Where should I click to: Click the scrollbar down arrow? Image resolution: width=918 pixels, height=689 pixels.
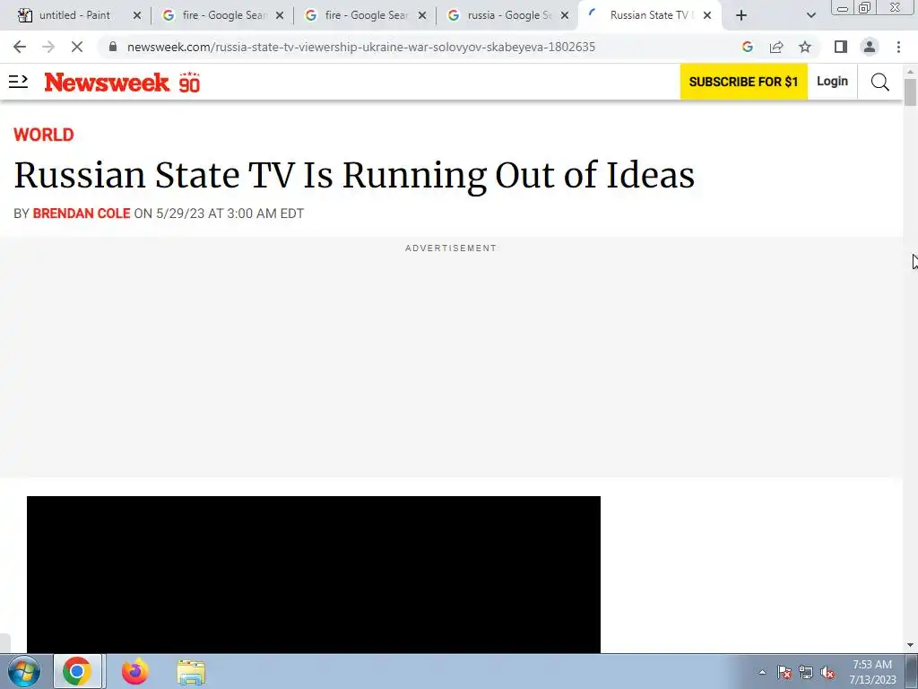(x=910, y=646)
